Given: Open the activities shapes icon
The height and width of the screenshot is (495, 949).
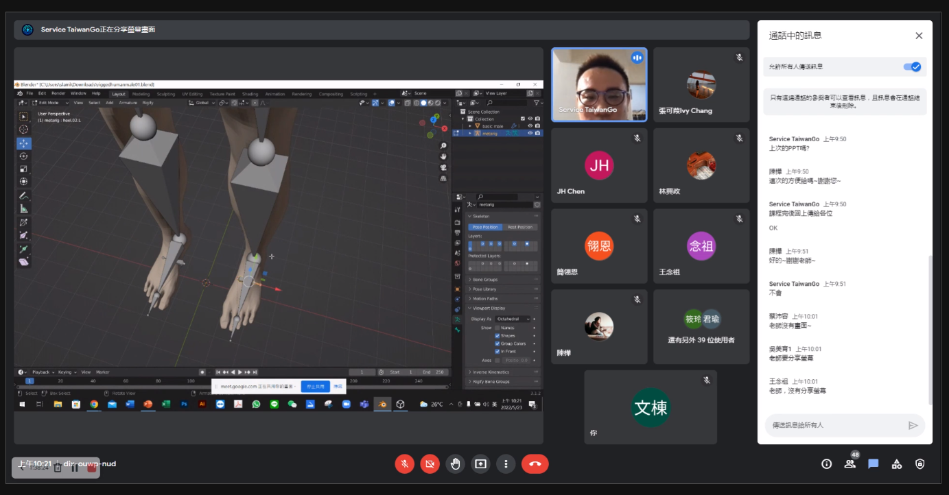Looking at the screenshot, I should coord(896,464).
